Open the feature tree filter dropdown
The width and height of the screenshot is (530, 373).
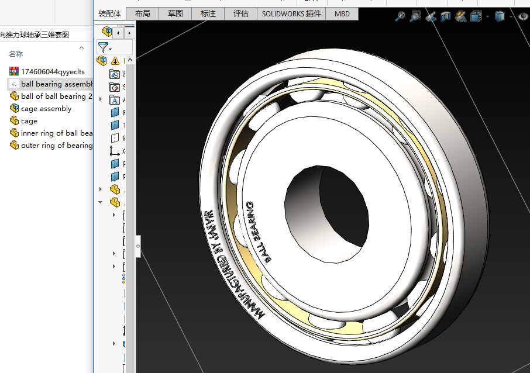coord(106,47)
